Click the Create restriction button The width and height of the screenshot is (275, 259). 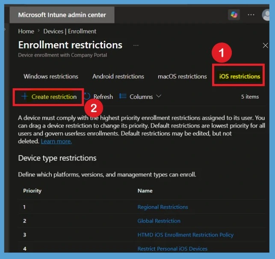(49, 97)
